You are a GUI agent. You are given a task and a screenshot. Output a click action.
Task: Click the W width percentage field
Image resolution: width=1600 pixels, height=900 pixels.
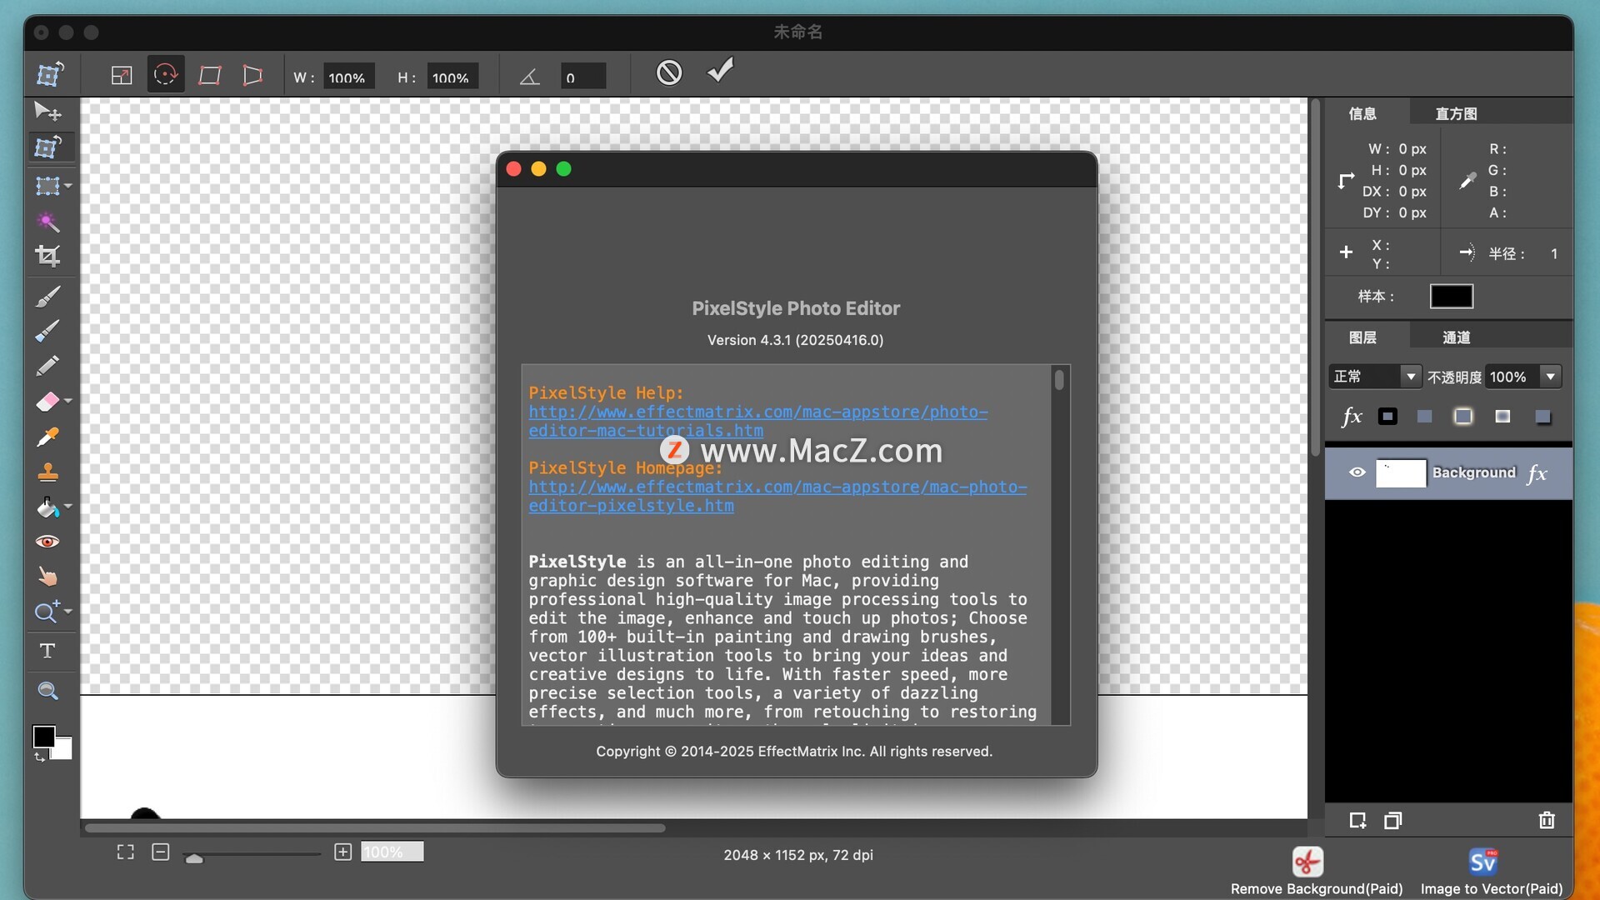point(348,77)
